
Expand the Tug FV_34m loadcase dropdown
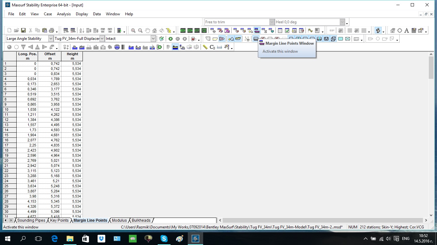tap(102, 39)
